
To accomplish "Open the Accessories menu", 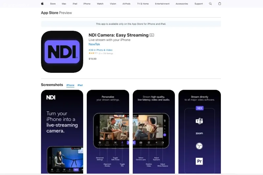I will [182, 4].
